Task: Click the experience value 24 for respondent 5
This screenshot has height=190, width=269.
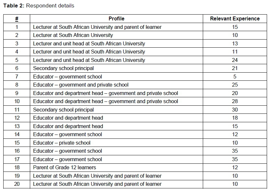Action: [x=235, y=60]
